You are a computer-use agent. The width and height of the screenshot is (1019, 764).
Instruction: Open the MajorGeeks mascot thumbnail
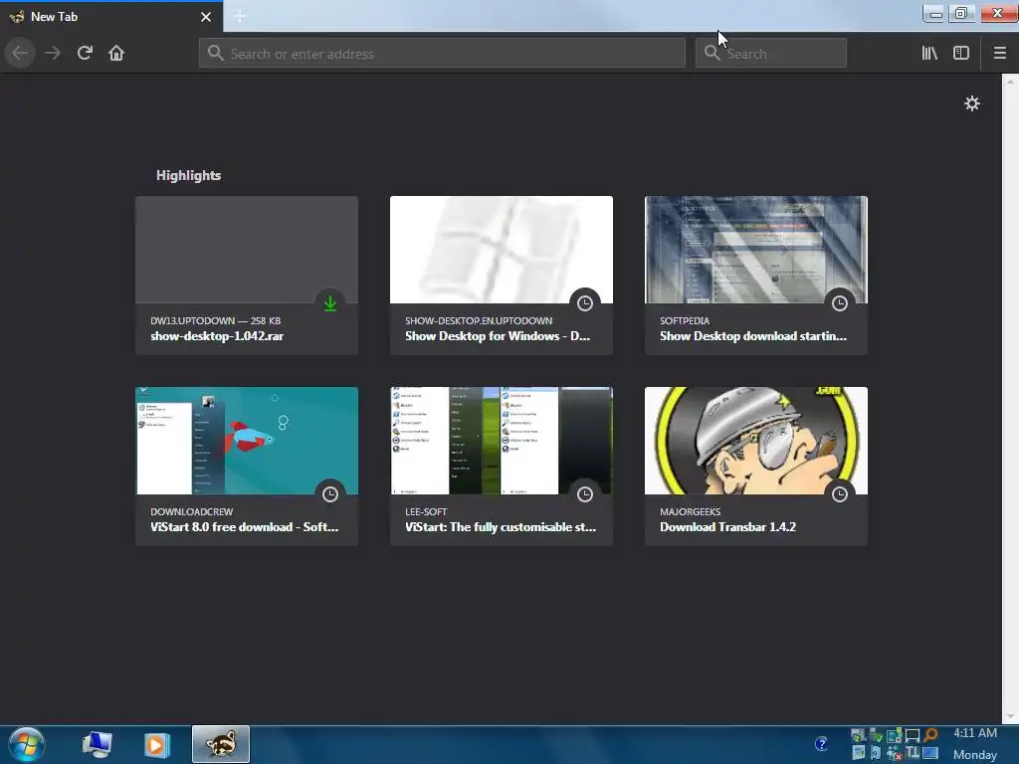tap(756, 441)
